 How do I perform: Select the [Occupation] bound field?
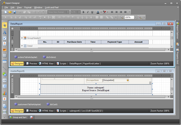(116, 80)
